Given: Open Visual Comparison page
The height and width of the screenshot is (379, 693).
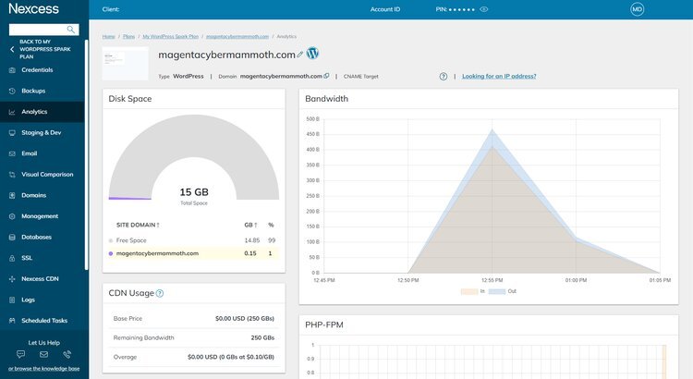Looking at the screenshot, I should (47, 174).
